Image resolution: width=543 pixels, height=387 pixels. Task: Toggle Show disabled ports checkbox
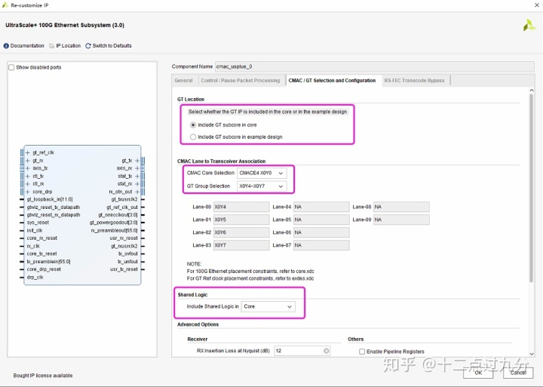11,67
